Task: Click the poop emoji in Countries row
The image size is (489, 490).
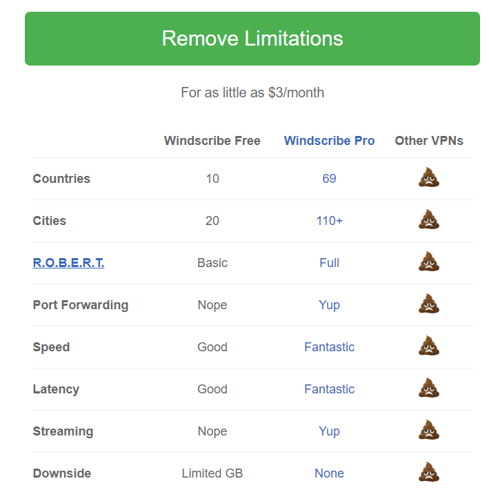Action: click(x=429, y=178)
